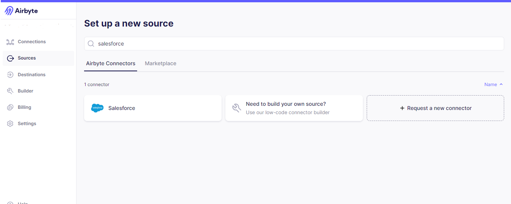The width and height of the screenshot is (511, 204).
Task: Click the Builder wrench icon
Action: (x=10, y=91)
